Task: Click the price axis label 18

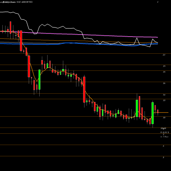Action: click(x=164, y=72)
